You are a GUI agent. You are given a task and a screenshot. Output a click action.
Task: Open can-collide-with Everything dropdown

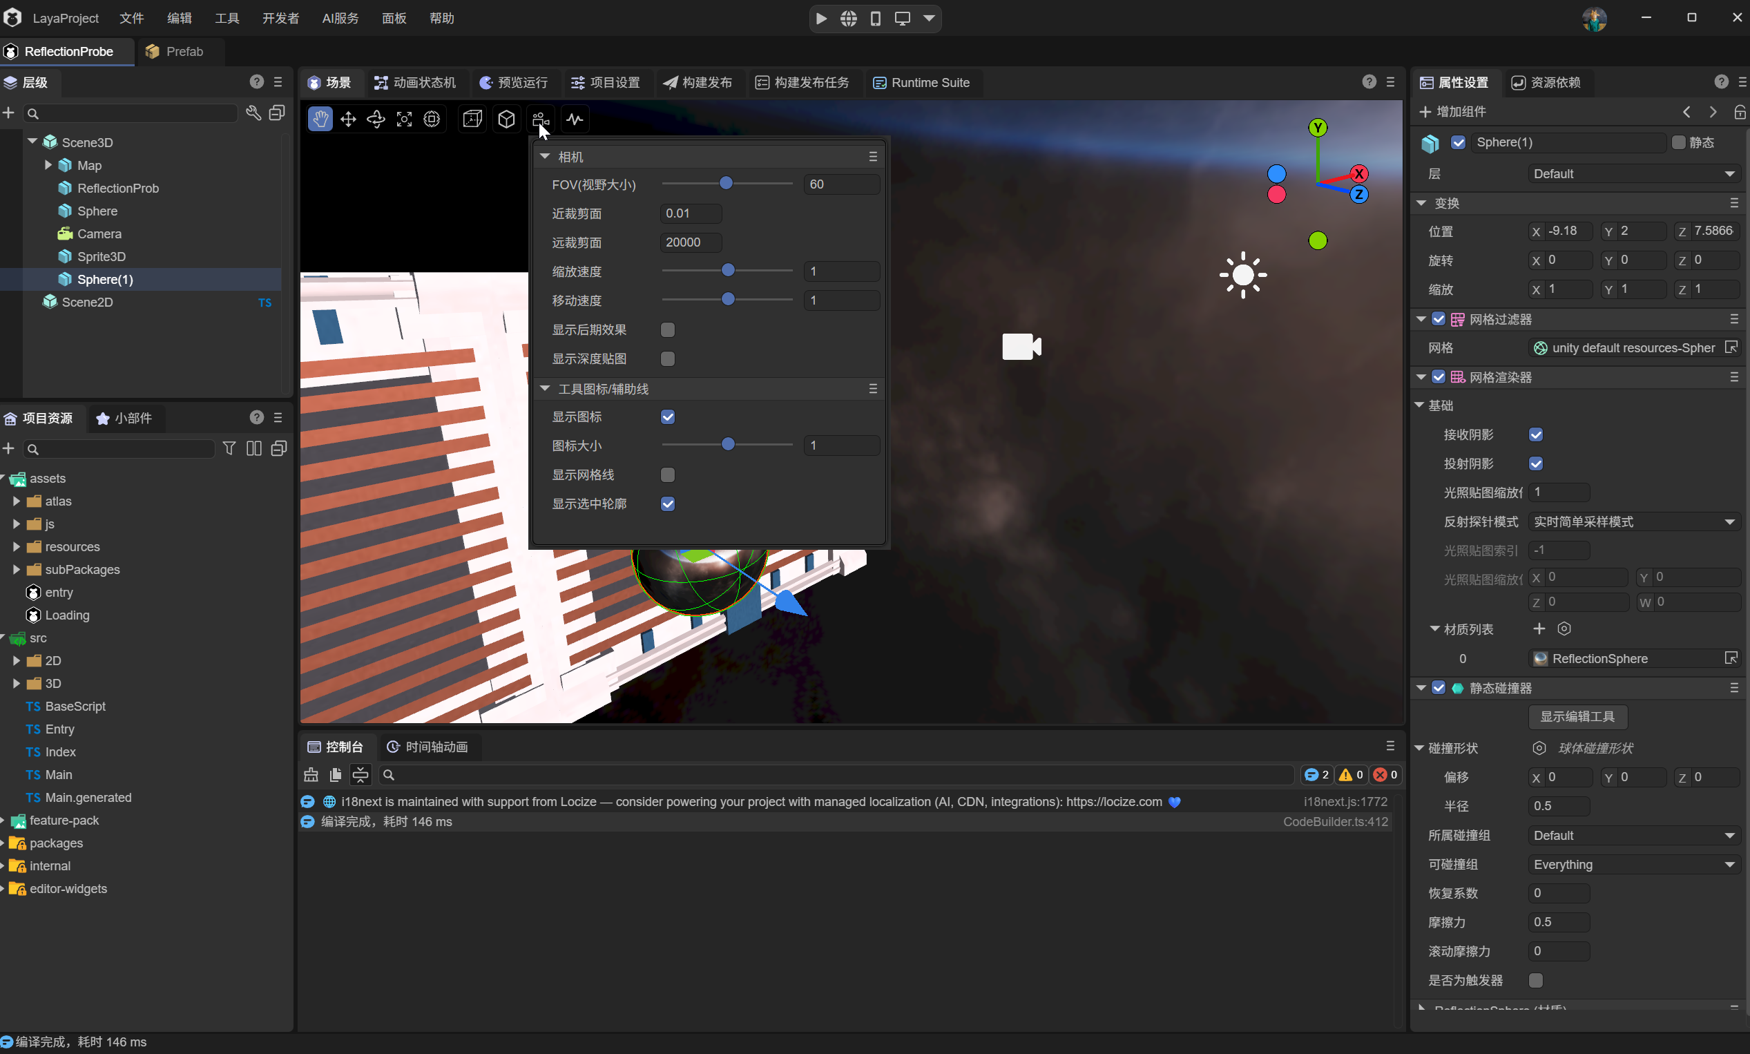[x=1633, y=864]
